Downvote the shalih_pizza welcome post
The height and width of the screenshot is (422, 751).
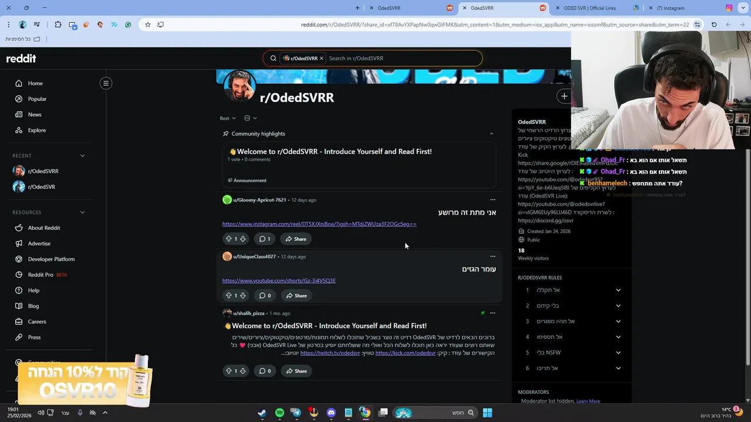coord(242,371)
